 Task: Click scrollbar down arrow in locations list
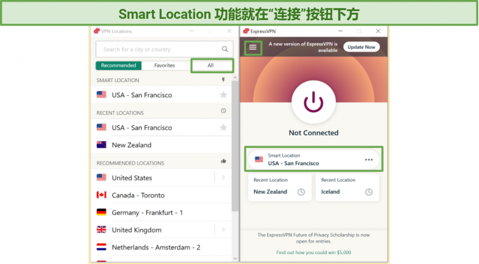coord(235,258)
